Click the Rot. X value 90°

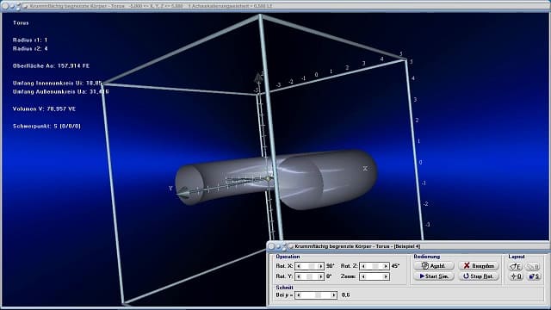point(331,266)
